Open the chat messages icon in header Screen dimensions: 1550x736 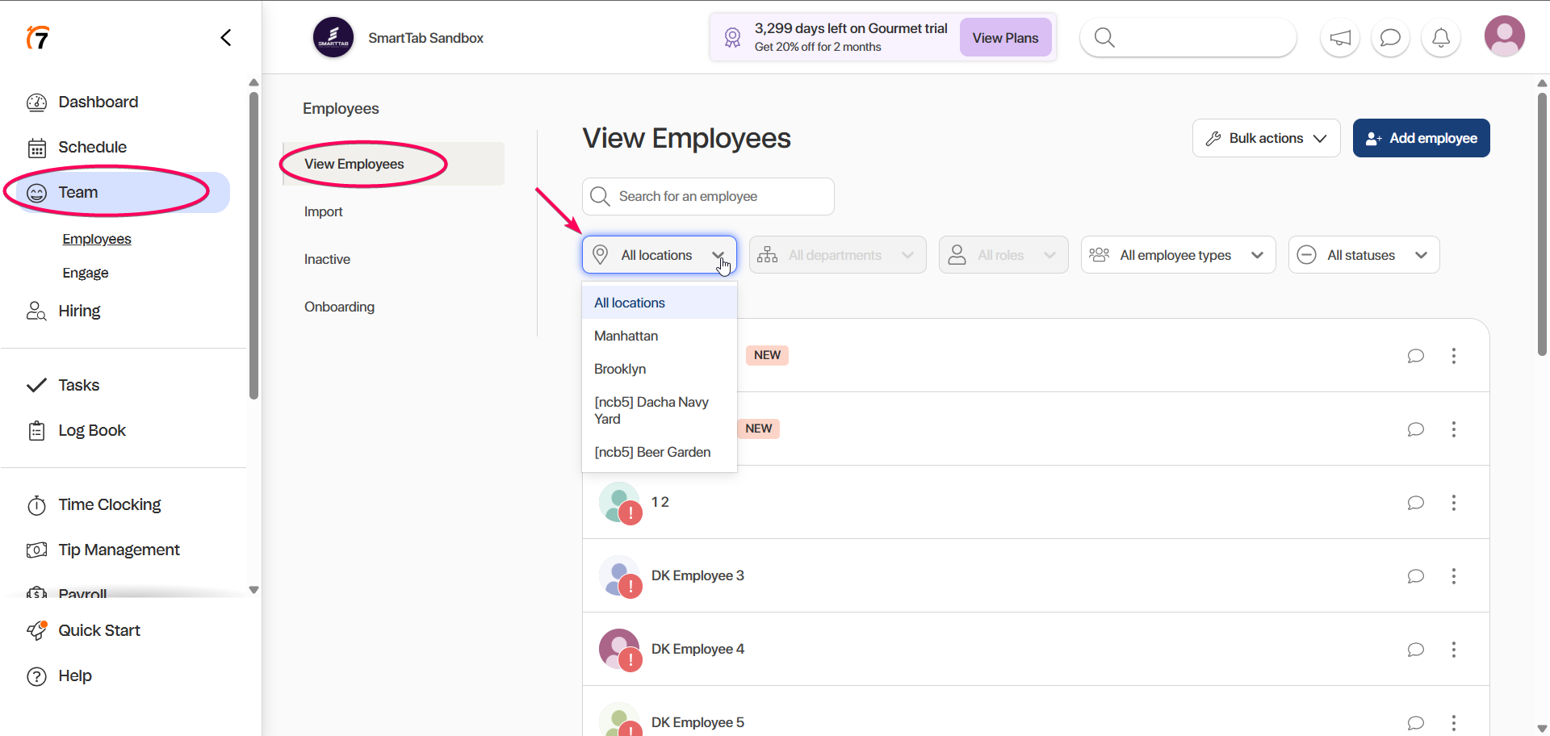(1389, 38)
